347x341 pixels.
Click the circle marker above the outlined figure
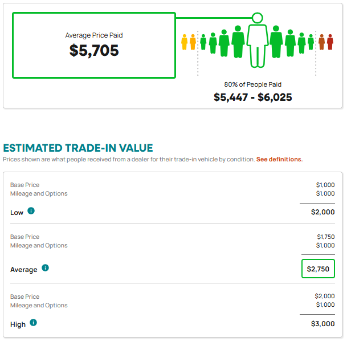pyautogui.click(x=258, y=18)
